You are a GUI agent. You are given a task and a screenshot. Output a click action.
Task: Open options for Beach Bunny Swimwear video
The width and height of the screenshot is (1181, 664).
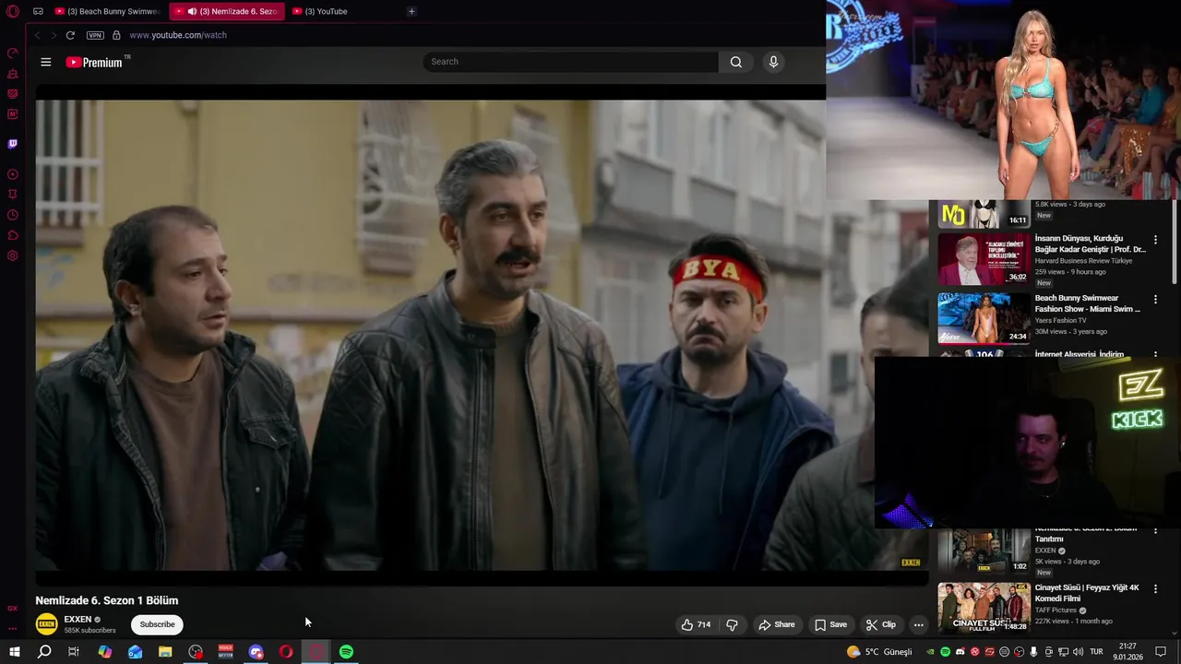click(x=1155, y=300)
